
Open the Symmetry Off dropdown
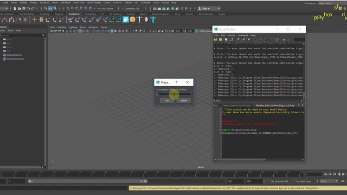132,9
